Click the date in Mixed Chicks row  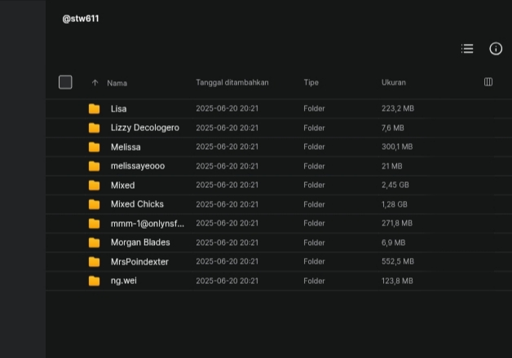click(x=227, y=204)
